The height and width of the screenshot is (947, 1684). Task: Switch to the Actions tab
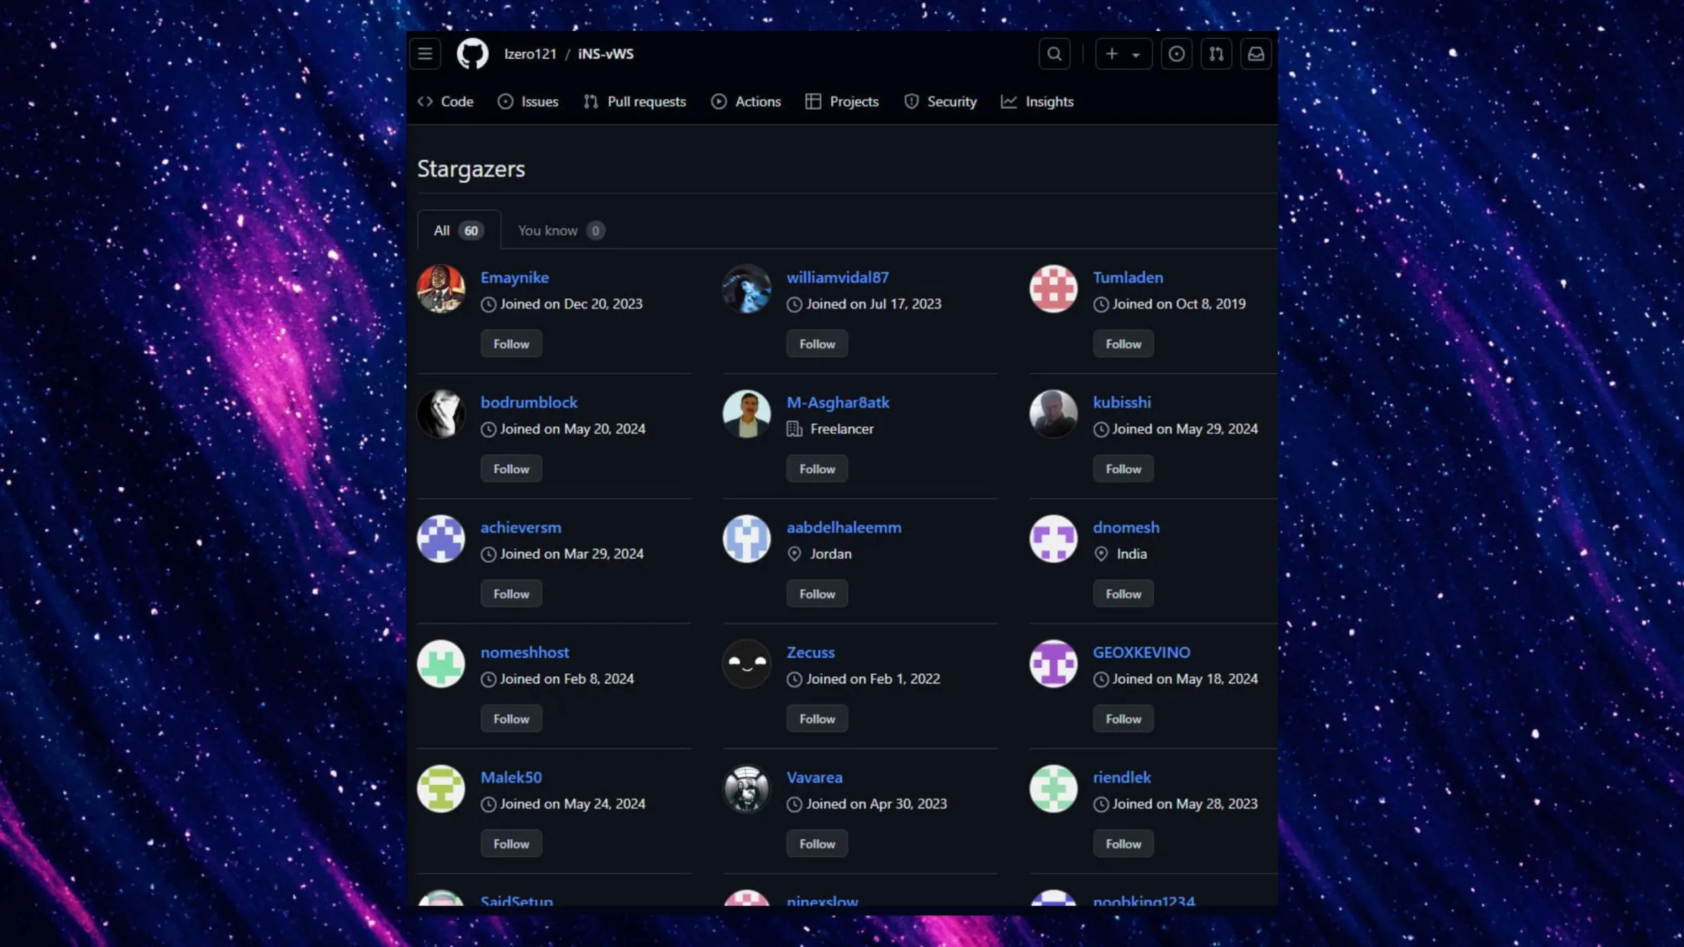click(x=746, y=101)
